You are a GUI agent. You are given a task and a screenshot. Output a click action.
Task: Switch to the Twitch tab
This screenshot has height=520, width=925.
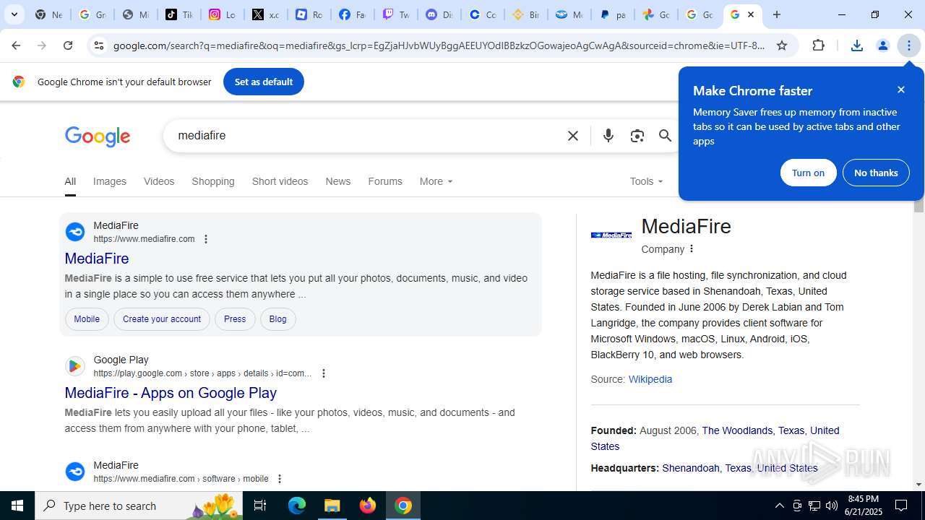pos(396,14)
